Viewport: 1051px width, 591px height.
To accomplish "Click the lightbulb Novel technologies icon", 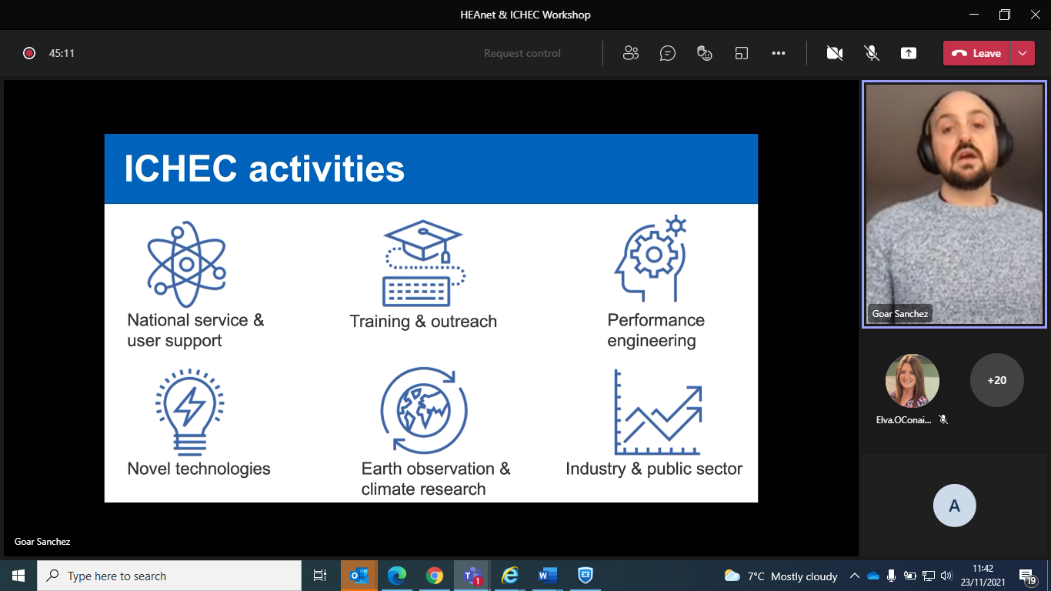I will tap(190, 412).
